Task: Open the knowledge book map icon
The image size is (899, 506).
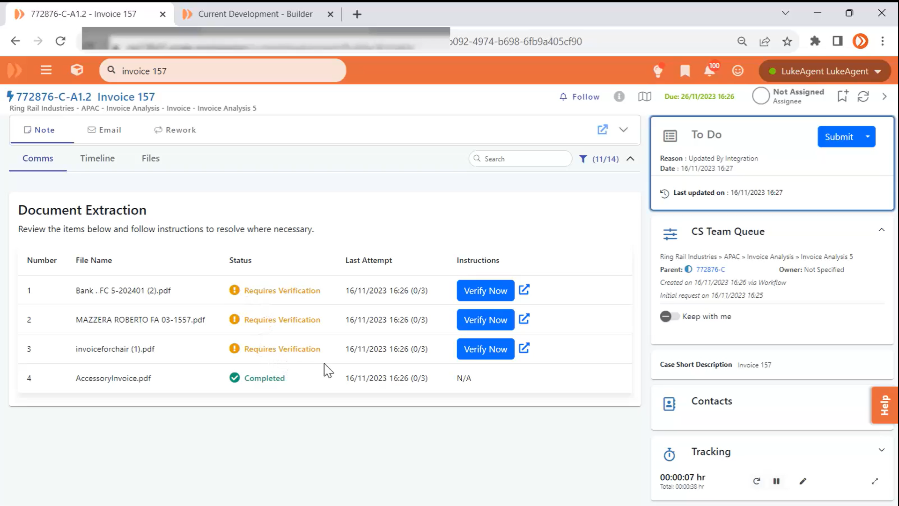Action: click(x=644, y=96)
